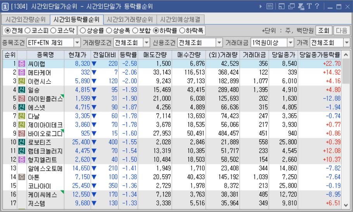Click the -12.88 value in 아이윈플러스 row
Viewport: 353px width, 212px height.
click(332, 98)
